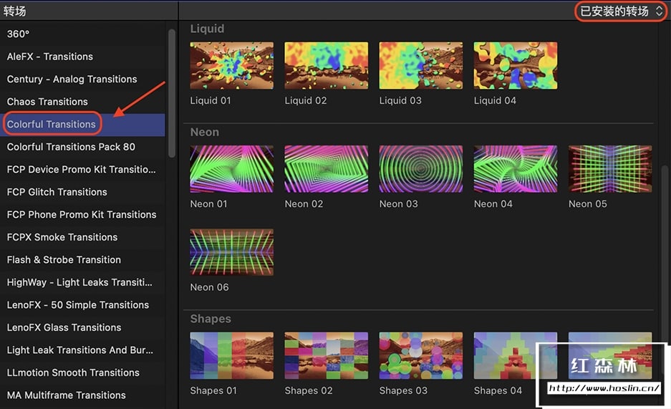
Task: Select the Liquid 04 transition thumbnail
Action: (x=515, y=65)
